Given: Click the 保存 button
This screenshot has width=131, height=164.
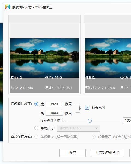Looking at the screenshot, I should (73, 153).
